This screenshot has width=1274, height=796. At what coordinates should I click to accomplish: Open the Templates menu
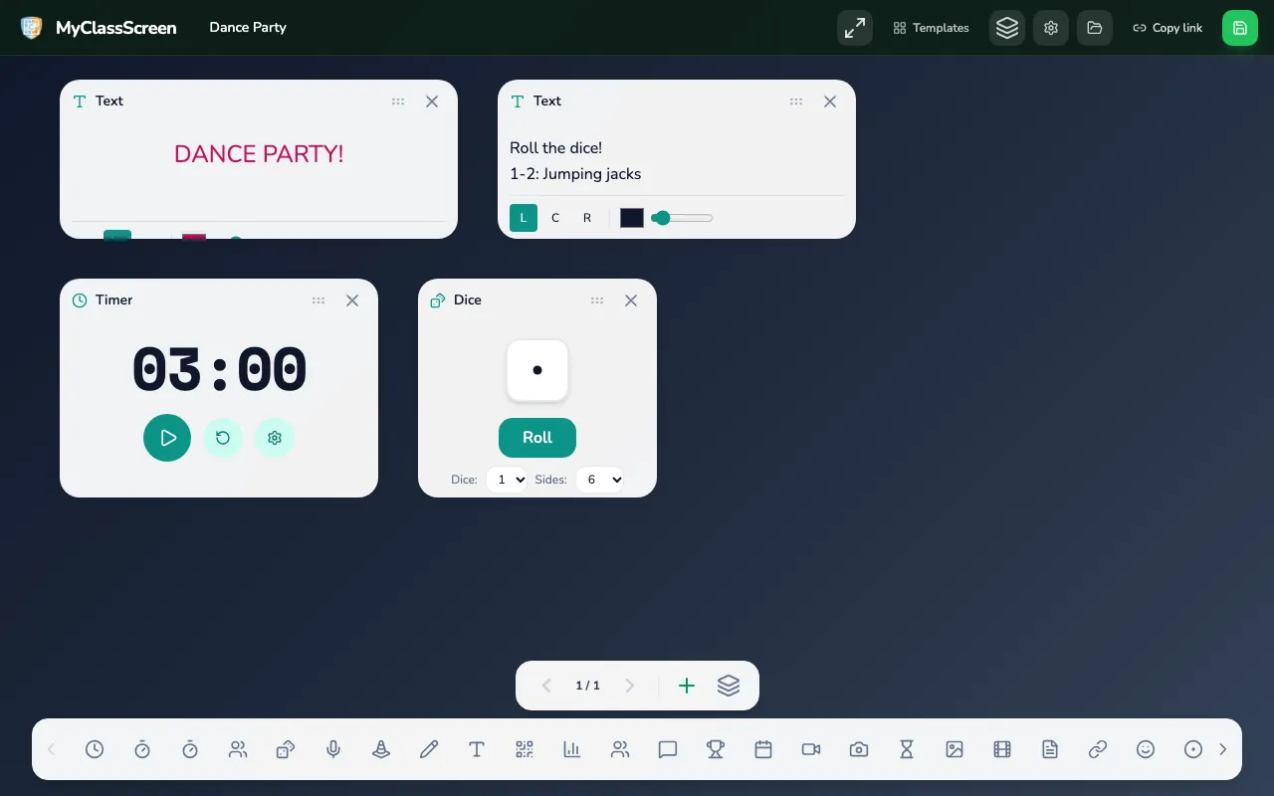931,28
